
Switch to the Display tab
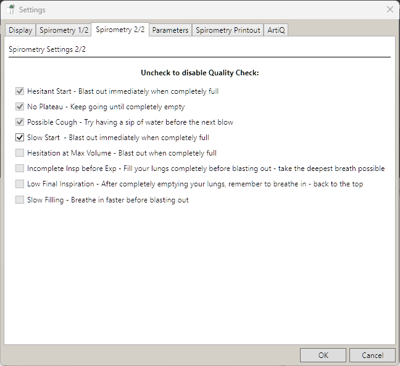20,30
